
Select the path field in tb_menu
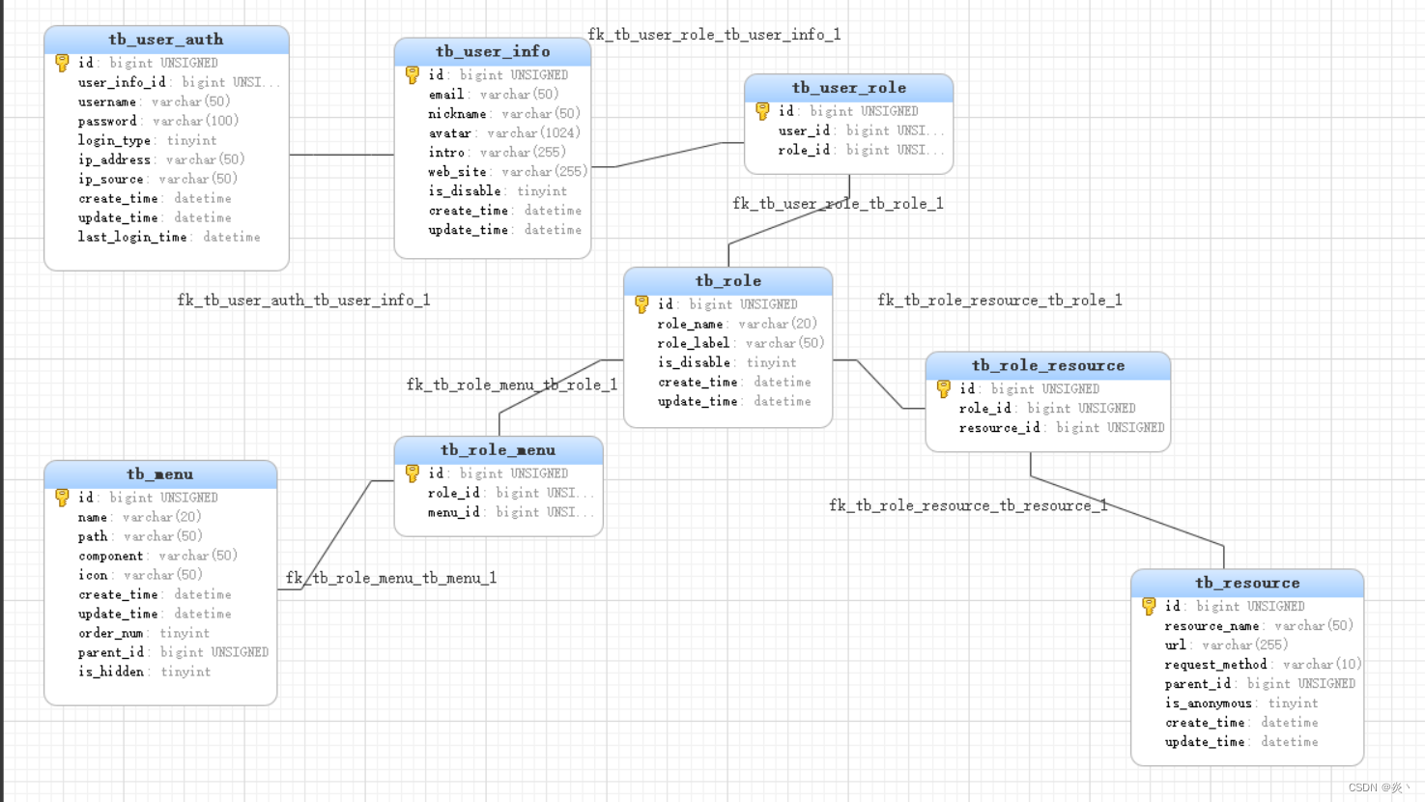pos(140,536)
